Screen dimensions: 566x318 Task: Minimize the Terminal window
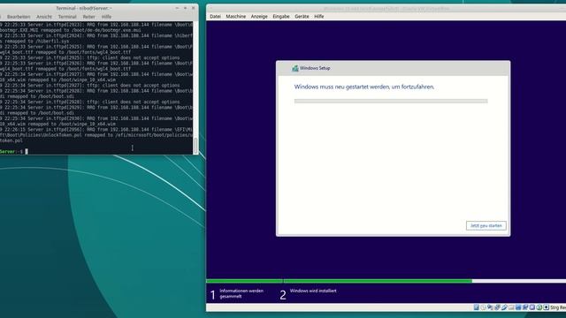pos(177,8)
